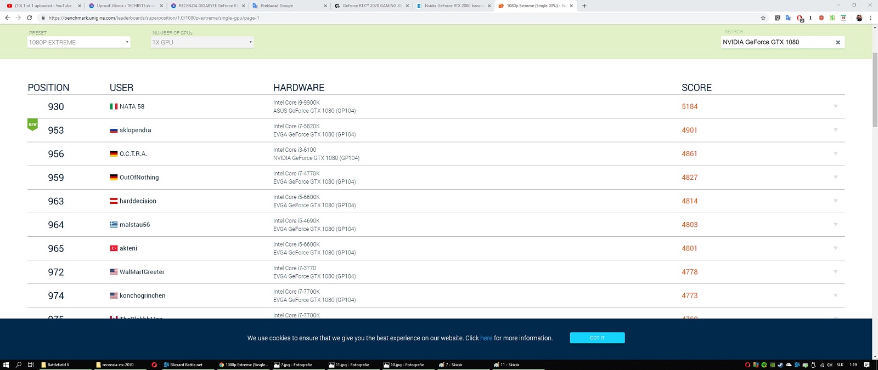Click the USB safely remove tray icon

813,365
